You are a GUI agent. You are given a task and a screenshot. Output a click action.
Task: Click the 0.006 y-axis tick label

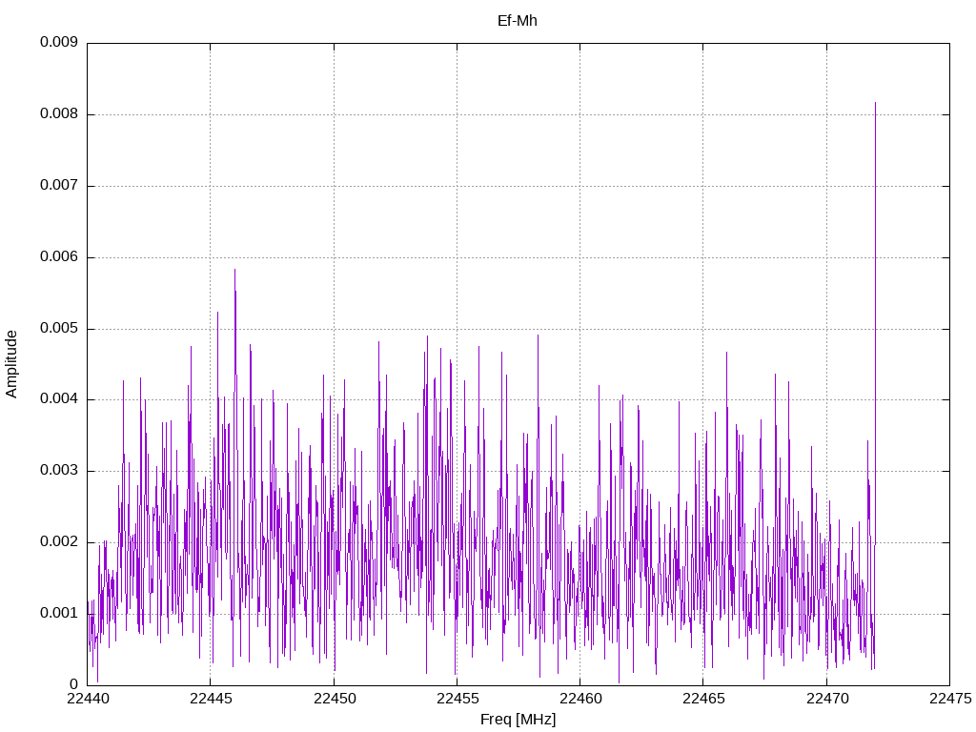(58, 257)
